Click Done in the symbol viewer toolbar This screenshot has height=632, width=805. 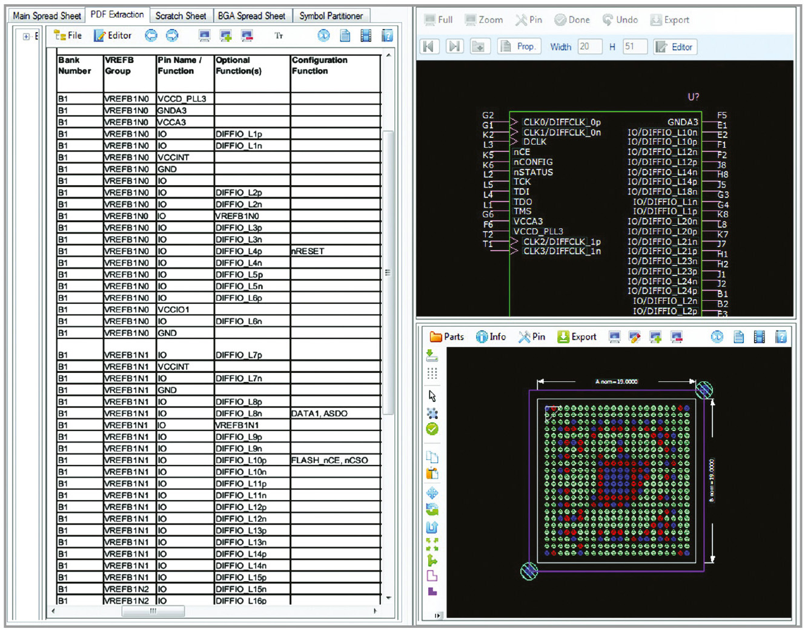point(572,20)
